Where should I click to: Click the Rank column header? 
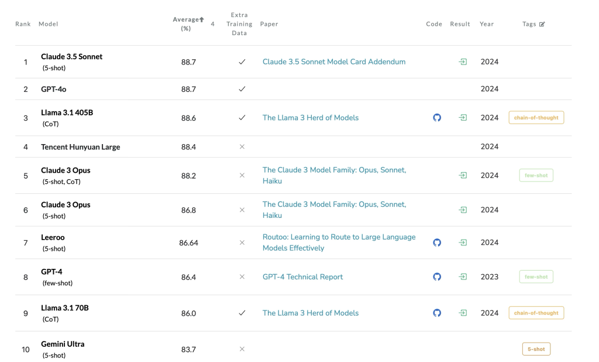click(23, 24)
